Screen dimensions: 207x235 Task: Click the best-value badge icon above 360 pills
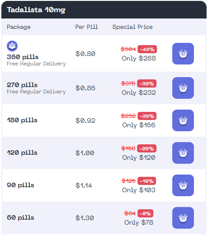12,46
